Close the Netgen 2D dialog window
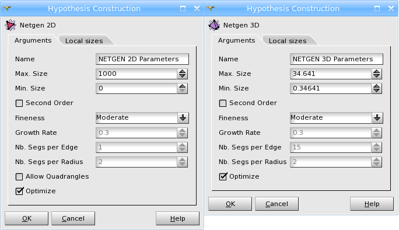 click(x=197, y=8)
